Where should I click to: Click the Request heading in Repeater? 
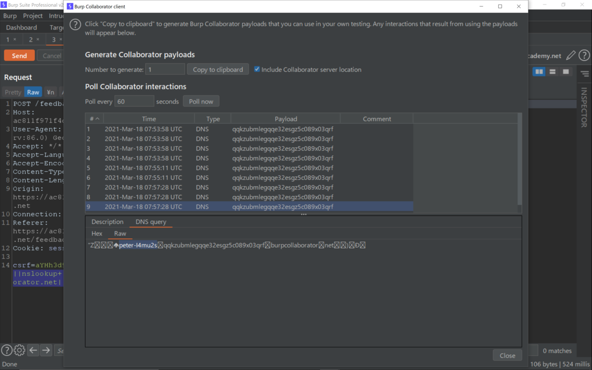tap(18, 77)
